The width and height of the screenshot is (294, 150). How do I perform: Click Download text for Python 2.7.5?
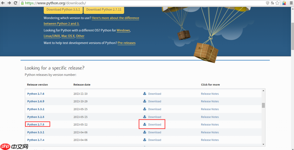(x=154, y=124)
